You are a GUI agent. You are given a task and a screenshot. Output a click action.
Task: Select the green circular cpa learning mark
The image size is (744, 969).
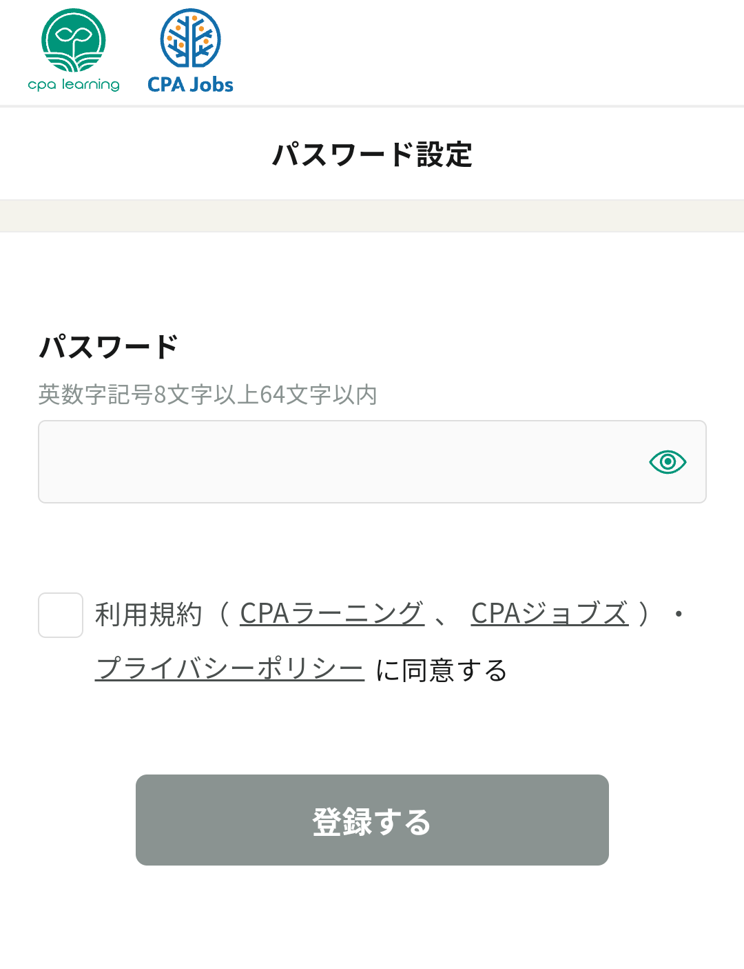click(74, 41)
